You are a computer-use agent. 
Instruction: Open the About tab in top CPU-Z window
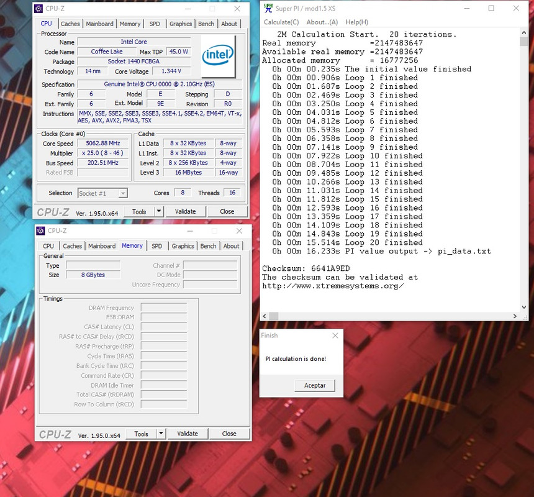pos(229,24)
